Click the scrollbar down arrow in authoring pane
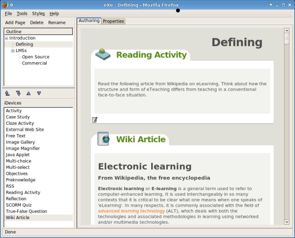The height and width of the screenshot is (238, 295). pyautogui.click(x=287, y=222)
